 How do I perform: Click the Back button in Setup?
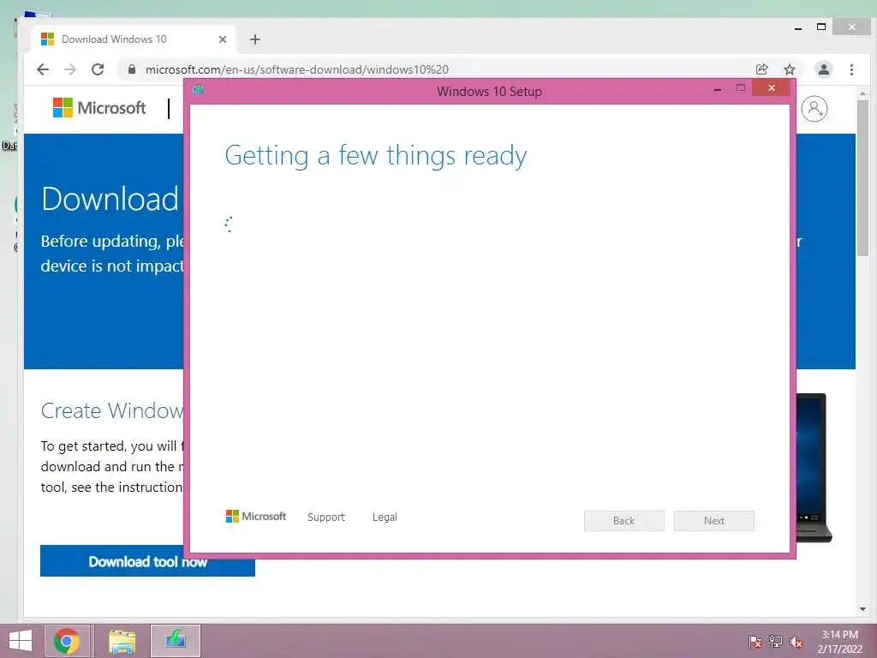[x=624, y=521]
